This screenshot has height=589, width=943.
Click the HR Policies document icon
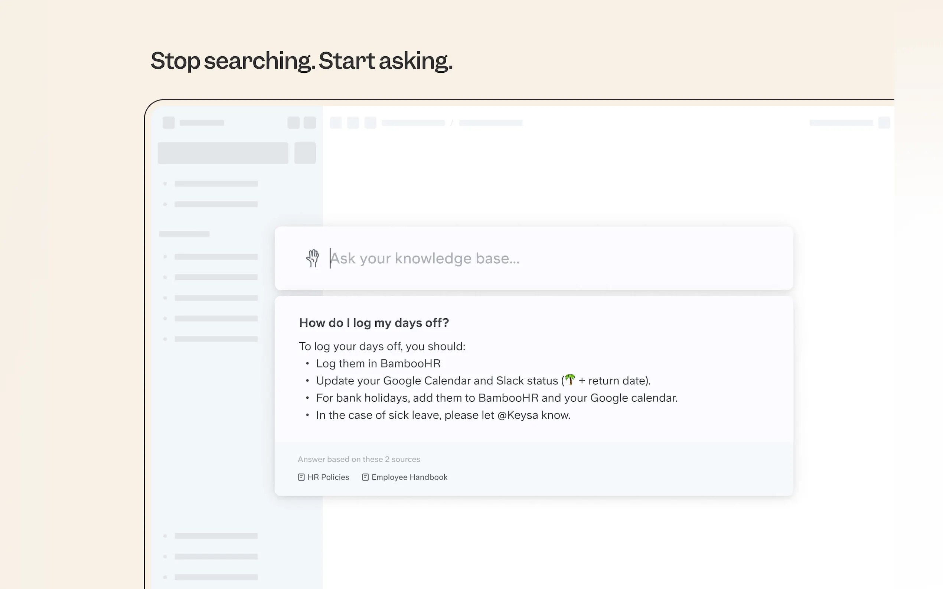[301, 477]
